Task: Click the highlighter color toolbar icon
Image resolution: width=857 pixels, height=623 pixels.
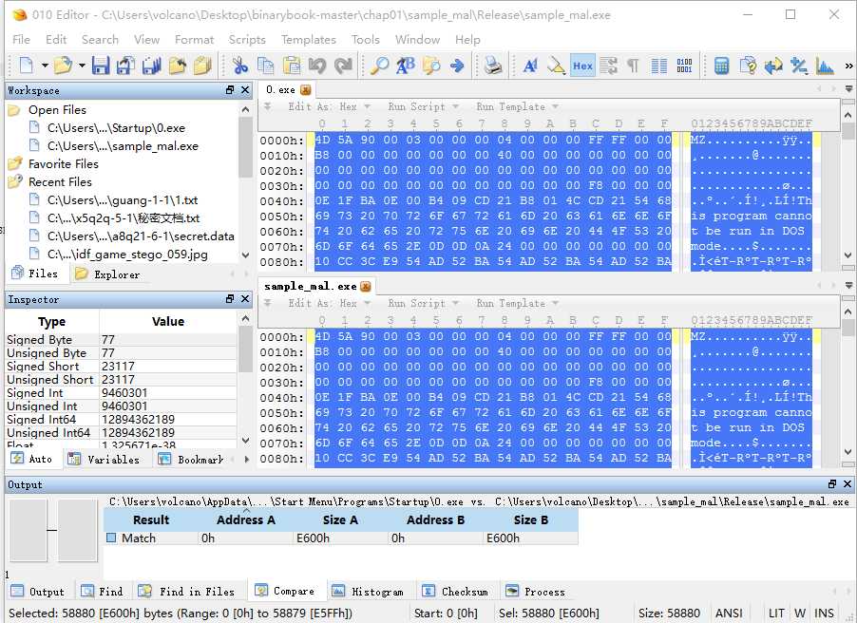Action: pyautogui.click(x=557, y=66)
